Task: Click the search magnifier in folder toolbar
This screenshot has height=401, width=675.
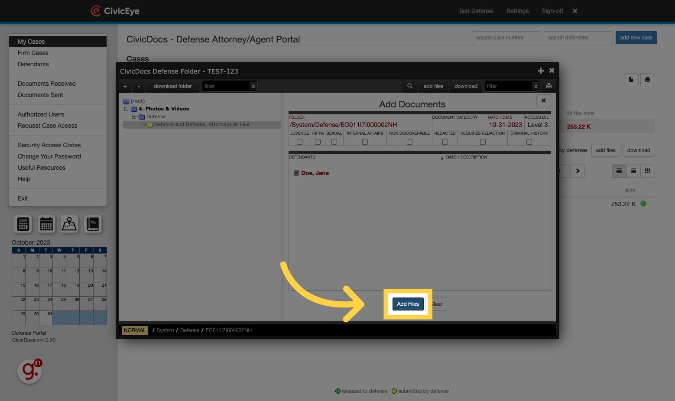Action: tap(410, 86)
